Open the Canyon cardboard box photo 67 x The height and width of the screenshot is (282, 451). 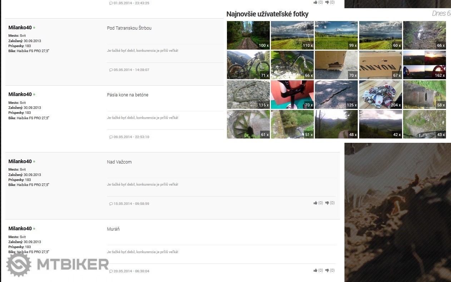point(381,65)
